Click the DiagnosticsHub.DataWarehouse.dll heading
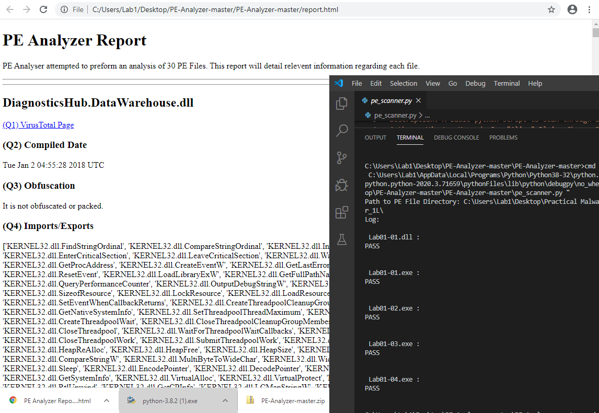The height and width of the screenshot is (413, 599). (98, 103)
